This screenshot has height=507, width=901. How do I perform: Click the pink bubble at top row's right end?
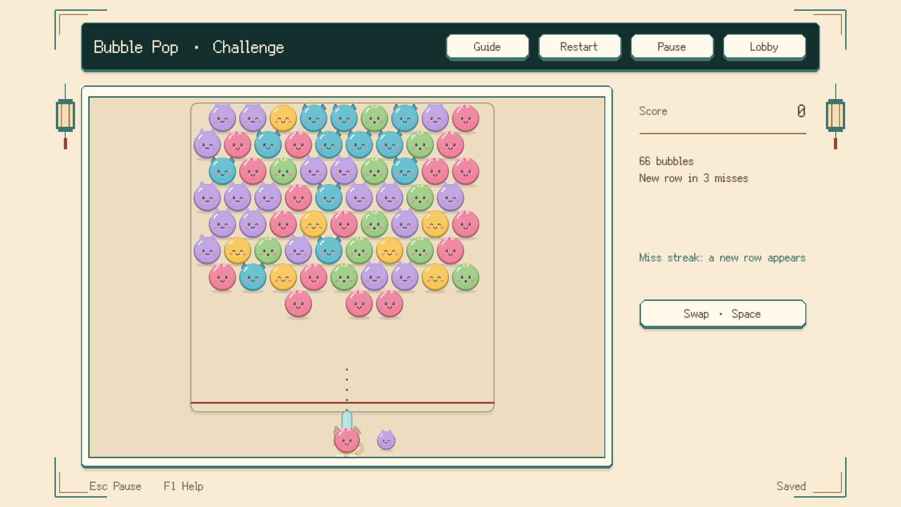click(466, 118)
